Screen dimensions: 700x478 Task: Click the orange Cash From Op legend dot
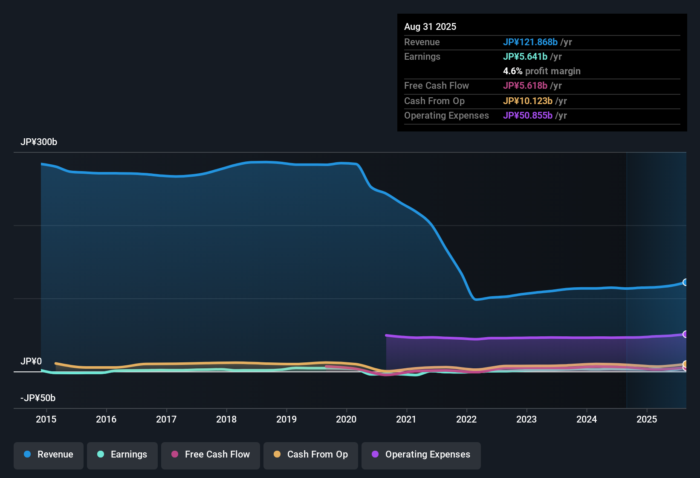click(x=277, y=454)
